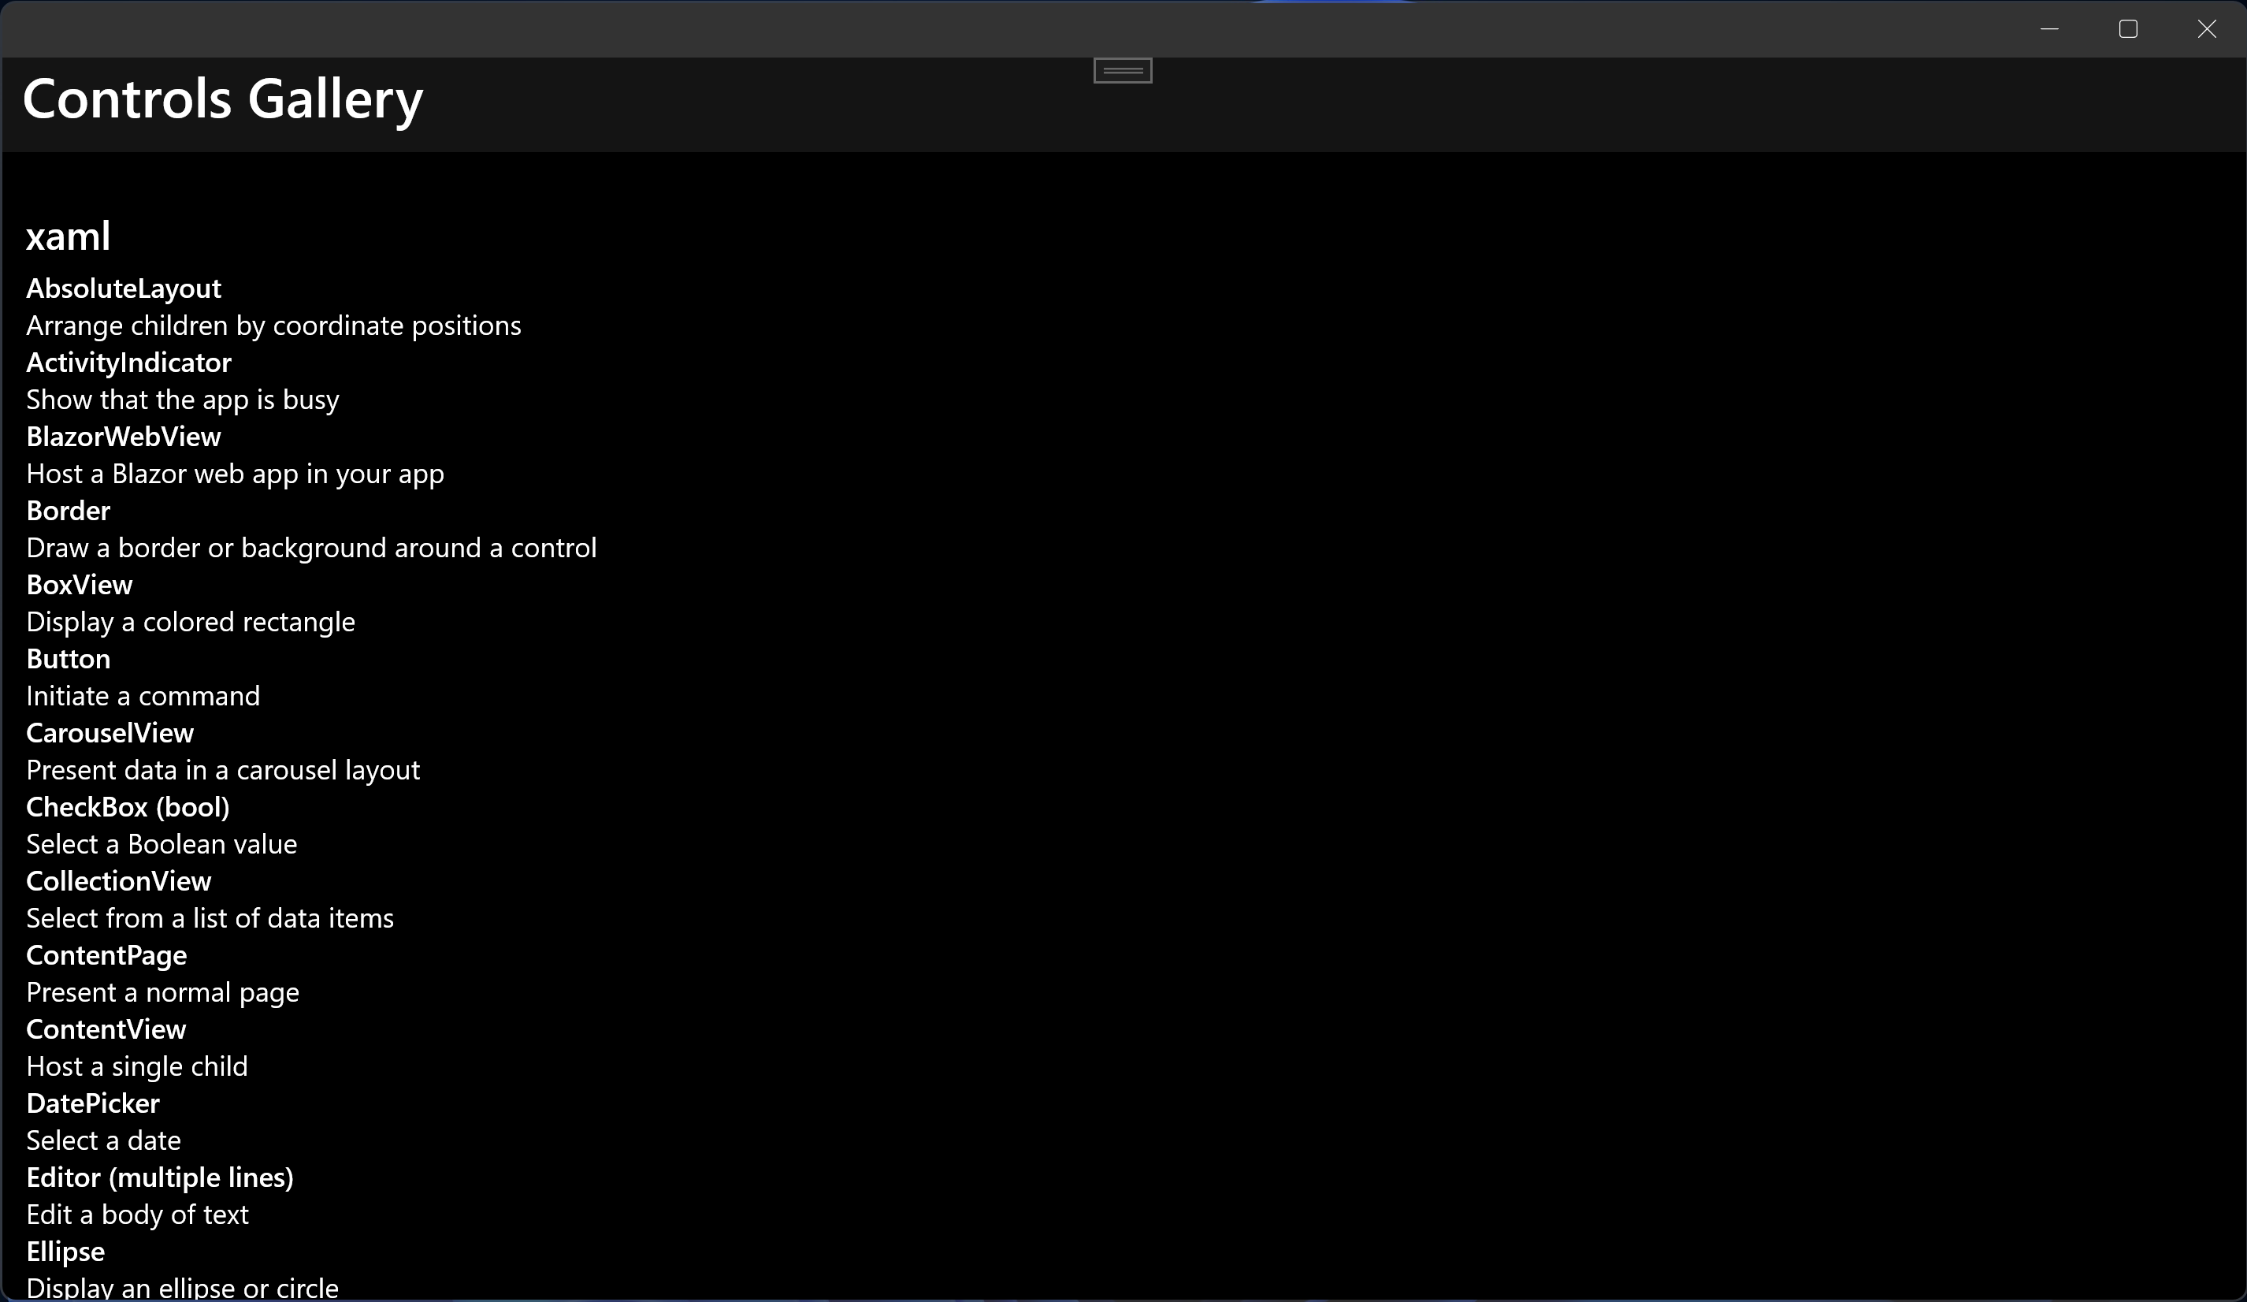The image size is (2247, 1302).
Task: Open the BlazorWebView entry
Action: 124,437
